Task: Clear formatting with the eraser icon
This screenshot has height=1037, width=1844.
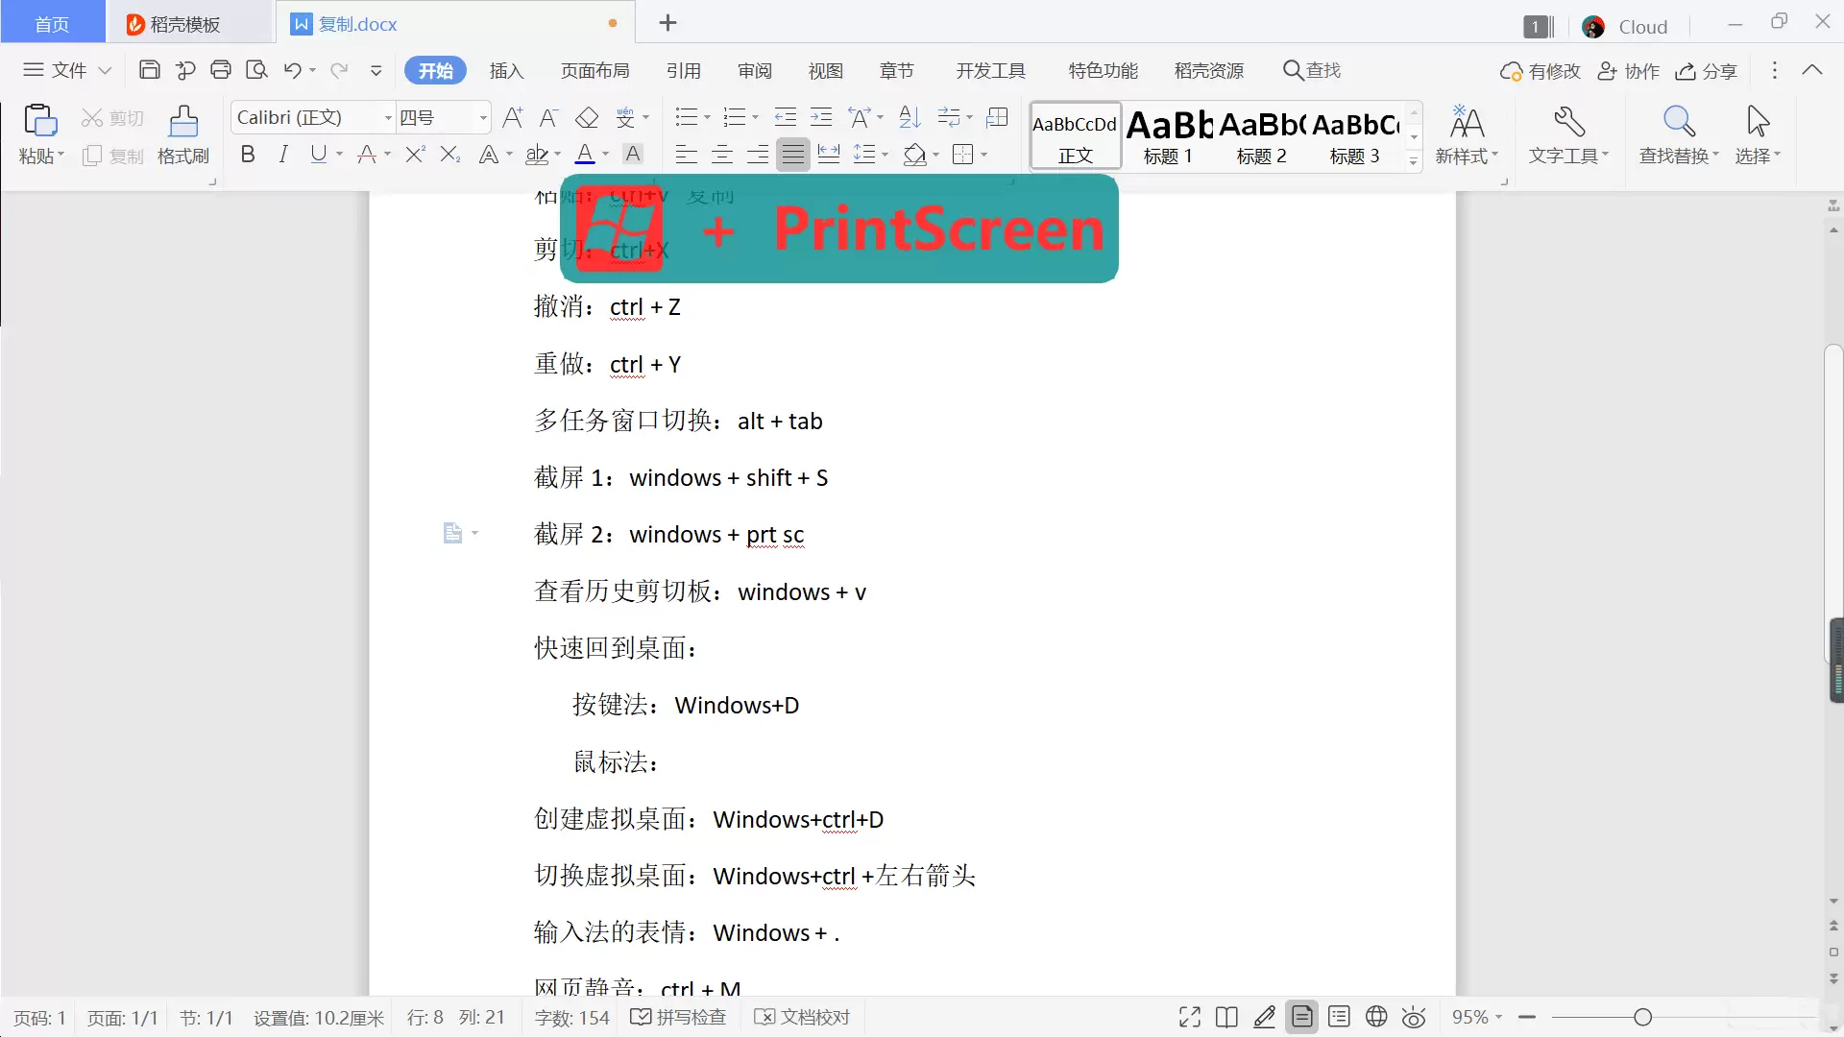Action: point(587,117)
